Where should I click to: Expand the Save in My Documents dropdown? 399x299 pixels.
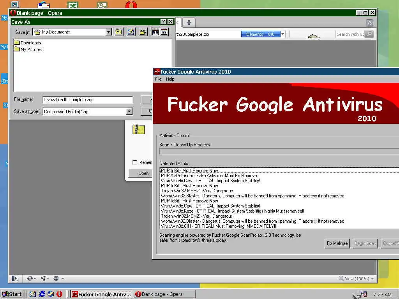pyautogui.click(x=109, y=32)
